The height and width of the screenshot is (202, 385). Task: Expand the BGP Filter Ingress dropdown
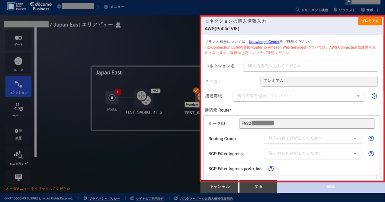(312, 153)
